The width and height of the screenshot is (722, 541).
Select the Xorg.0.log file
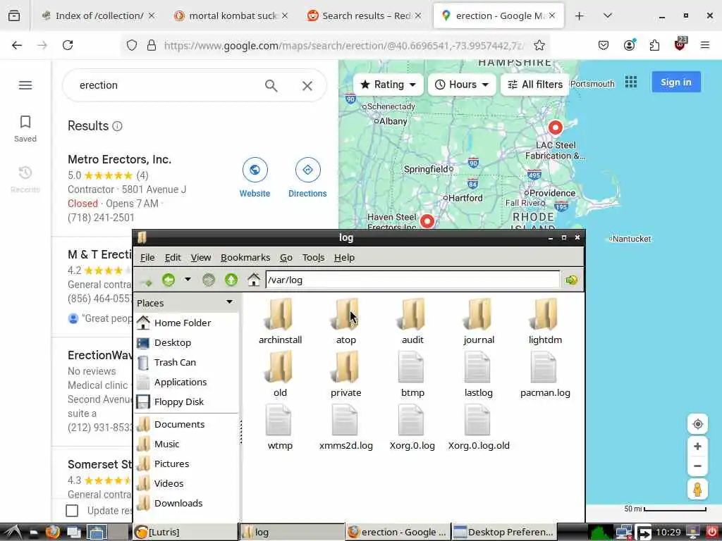(412, 427)
